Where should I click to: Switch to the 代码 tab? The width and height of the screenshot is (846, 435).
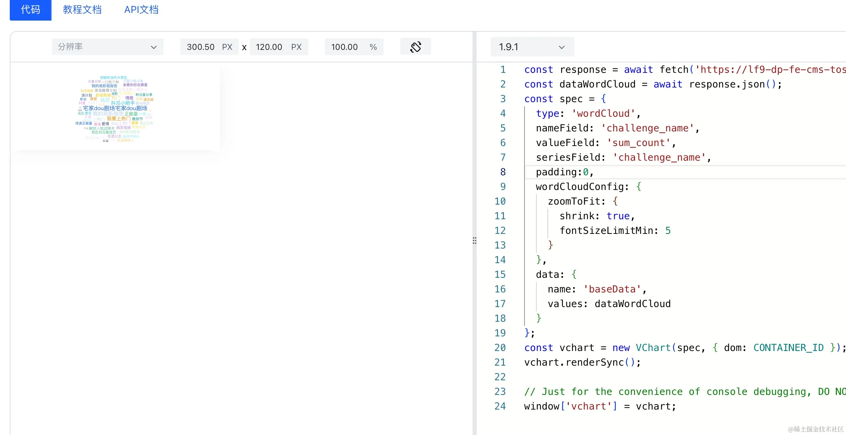coord(30,10)
